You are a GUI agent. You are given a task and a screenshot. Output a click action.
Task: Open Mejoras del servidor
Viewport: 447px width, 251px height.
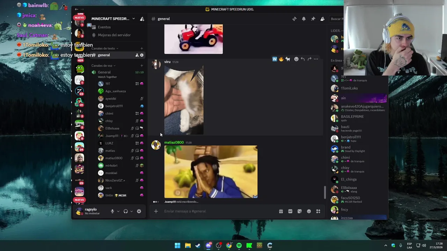click(x=114, y=35)
